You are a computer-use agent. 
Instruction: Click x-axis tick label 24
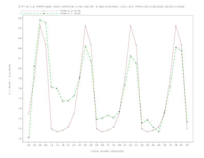coord(74,145)
